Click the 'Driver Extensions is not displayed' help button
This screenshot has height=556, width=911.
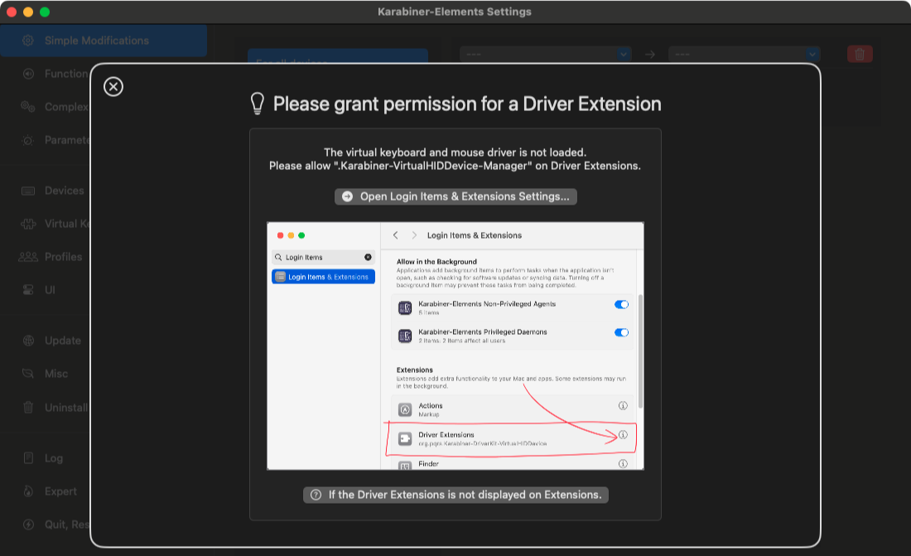pos(455,495)
